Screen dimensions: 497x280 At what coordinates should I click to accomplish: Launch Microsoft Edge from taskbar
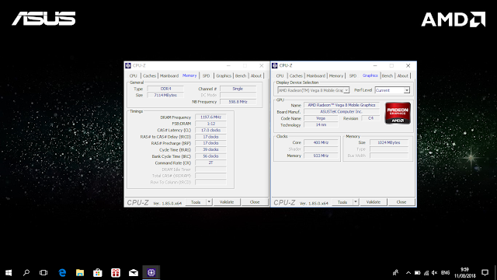(x=62, y=272)
